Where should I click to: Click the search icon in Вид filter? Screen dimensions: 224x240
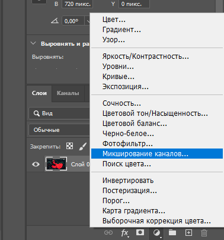(x=37, y=113)
